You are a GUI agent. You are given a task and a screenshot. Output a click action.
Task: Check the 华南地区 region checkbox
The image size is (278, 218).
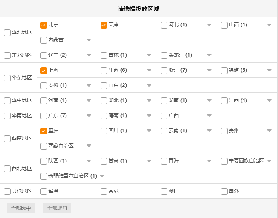coord(7,116)
